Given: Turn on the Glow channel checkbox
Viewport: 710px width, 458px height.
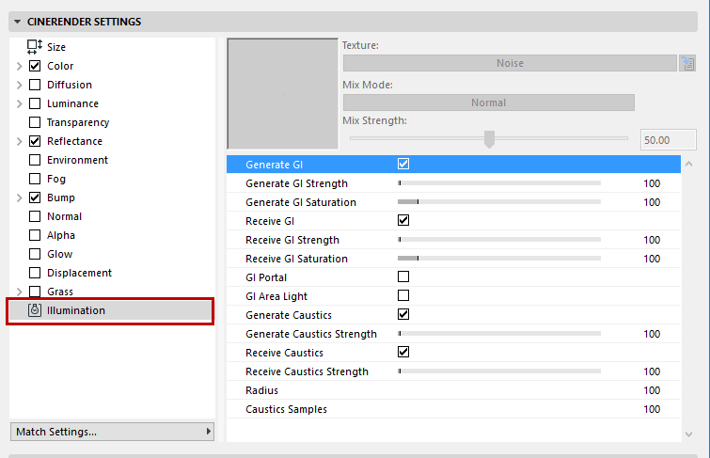Looking at the screenshot, I should click(x=35, y=254).
